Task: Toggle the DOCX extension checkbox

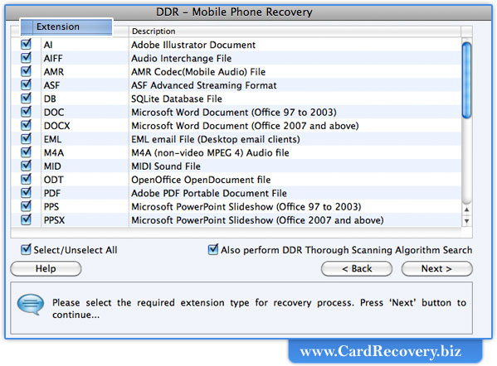Action: (26, 125)
